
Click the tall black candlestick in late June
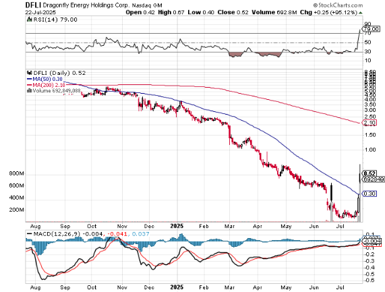tap(332, 193)
